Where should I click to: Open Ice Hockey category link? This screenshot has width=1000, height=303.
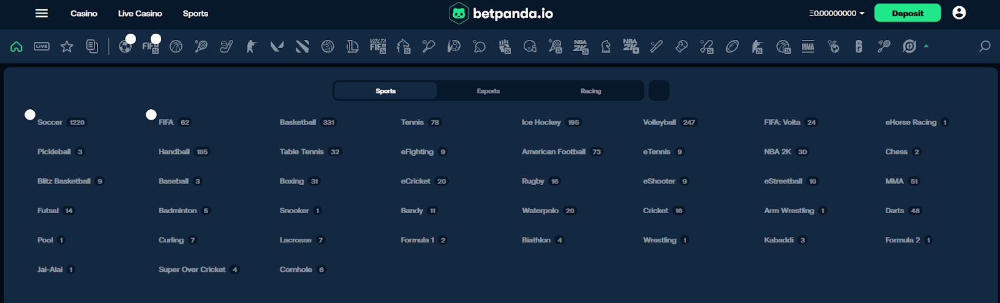551,122
